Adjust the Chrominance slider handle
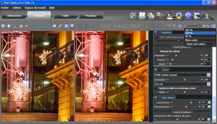This screenshot has width=217, height=124. tap(186, 106)
